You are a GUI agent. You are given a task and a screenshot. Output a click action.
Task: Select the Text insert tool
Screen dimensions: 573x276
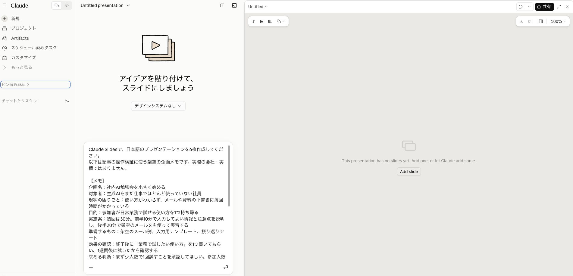(253, 21)
